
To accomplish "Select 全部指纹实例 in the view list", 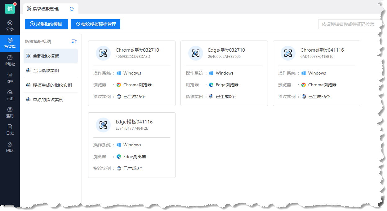I will [51, 71].
